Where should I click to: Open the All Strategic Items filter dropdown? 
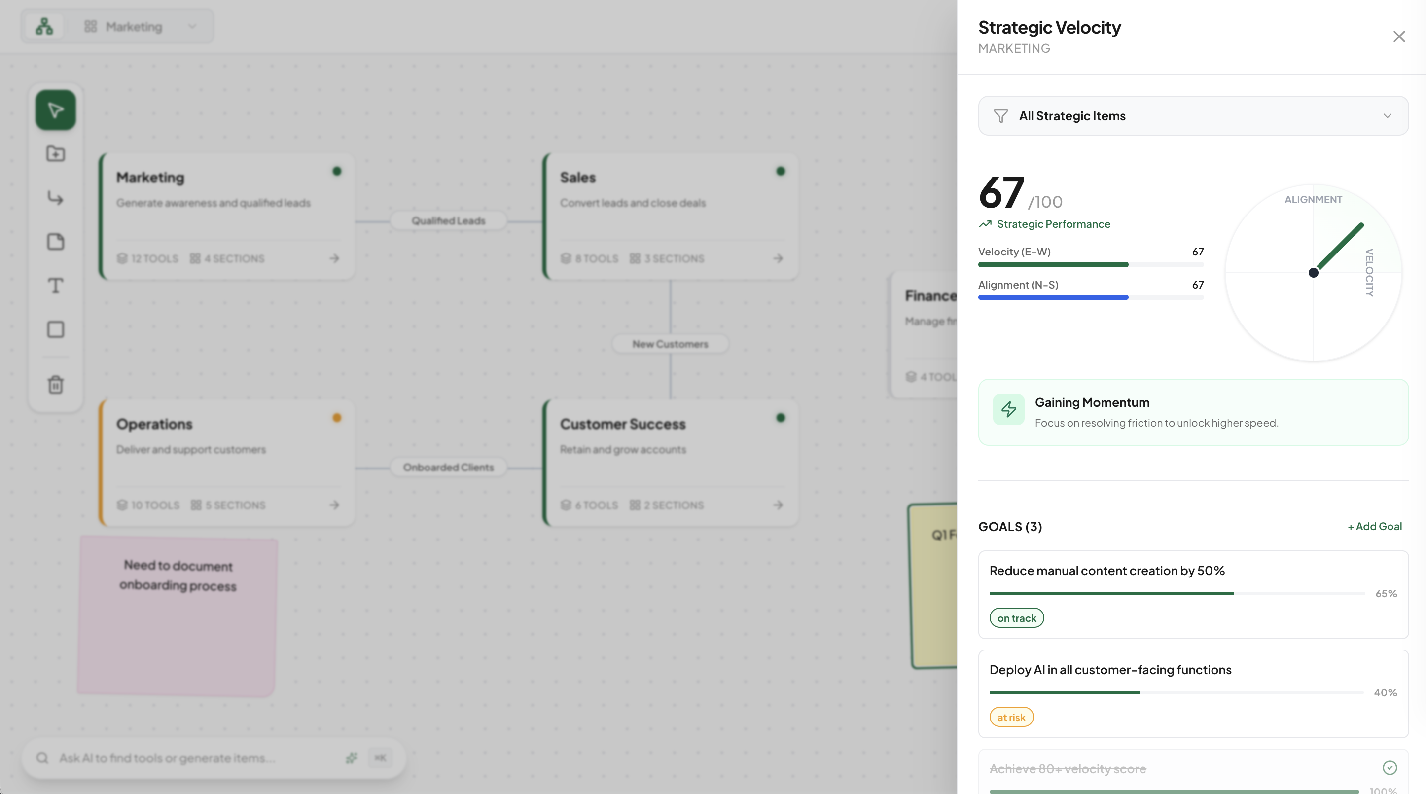[x=1193, y=116]
